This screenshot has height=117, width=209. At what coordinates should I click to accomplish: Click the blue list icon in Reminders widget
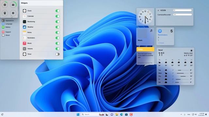tap(160, 31)
